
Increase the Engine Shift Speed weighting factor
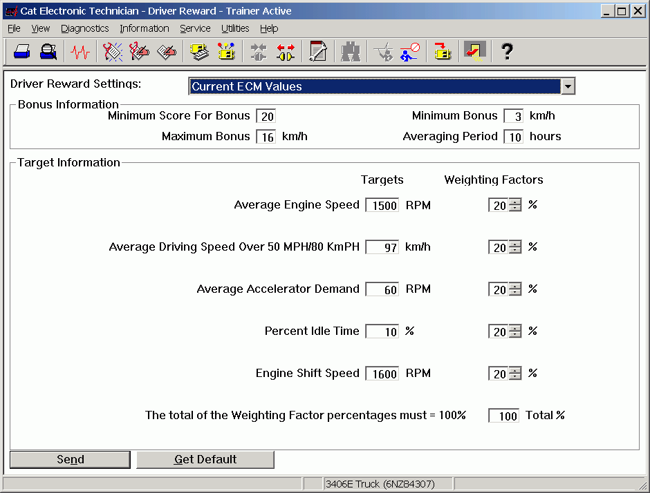515,371
